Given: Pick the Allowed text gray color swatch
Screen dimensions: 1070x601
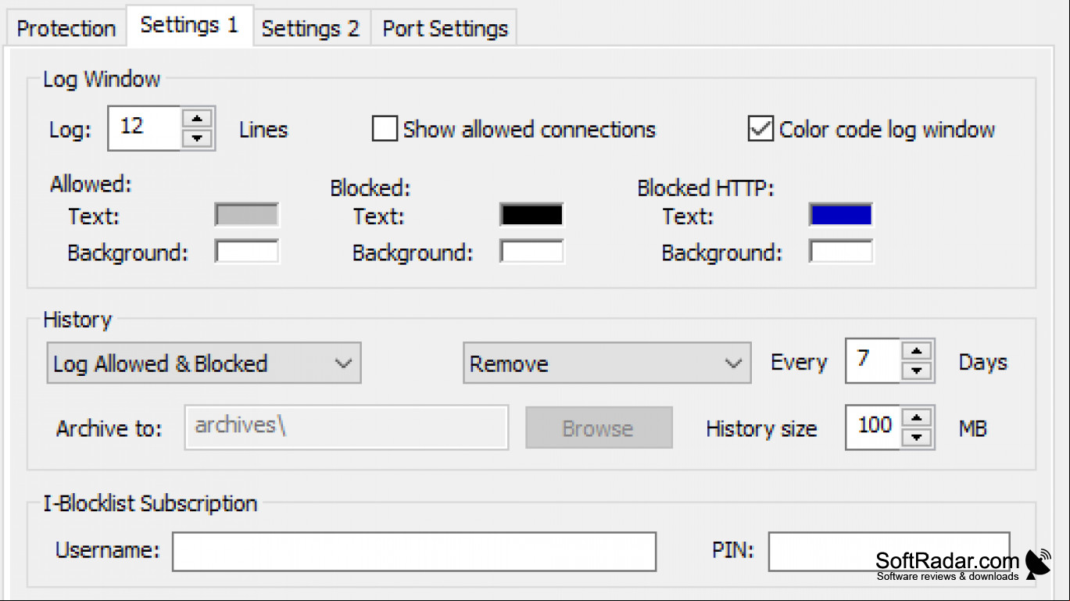Looking at the screenshot, I should (247, 215).
